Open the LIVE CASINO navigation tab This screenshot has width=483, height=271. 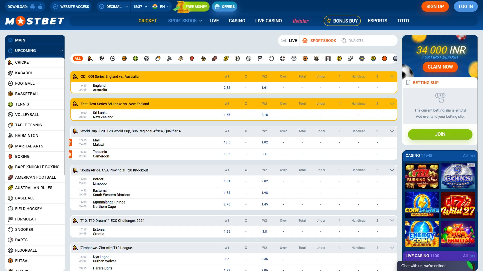268,21
